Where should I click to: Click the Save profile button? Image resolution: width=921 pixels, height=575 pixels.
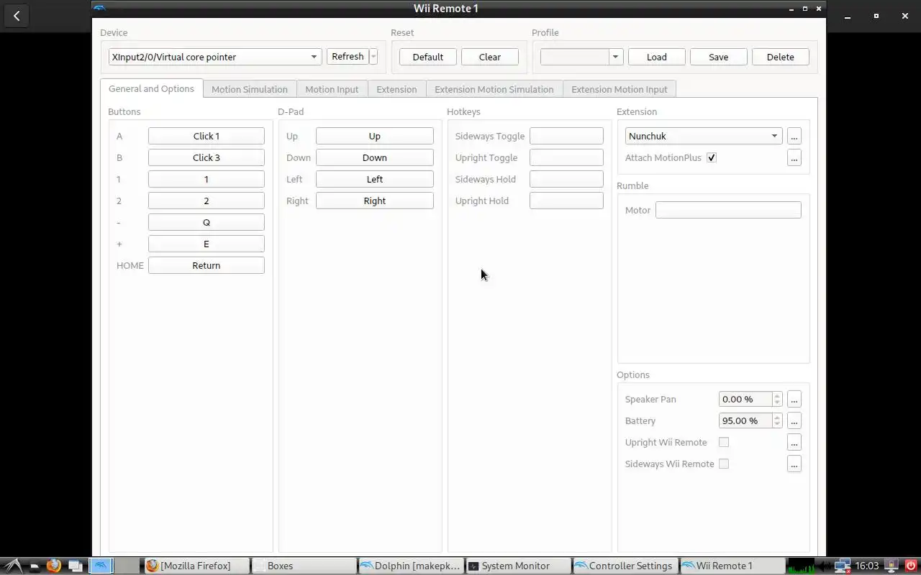click(x=718, y=57)
